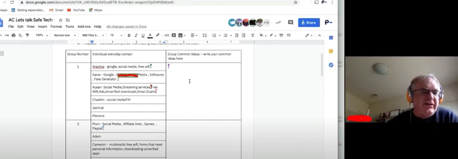Screen dimensions: 458x159
Task: Bookmark this page with browser star
Action: pyautogui.click(x=295, y=2)
